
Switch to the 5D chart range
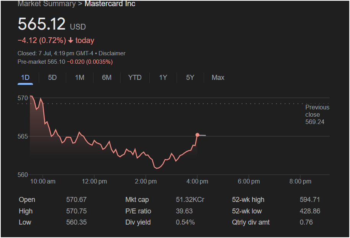click(52, 78)
